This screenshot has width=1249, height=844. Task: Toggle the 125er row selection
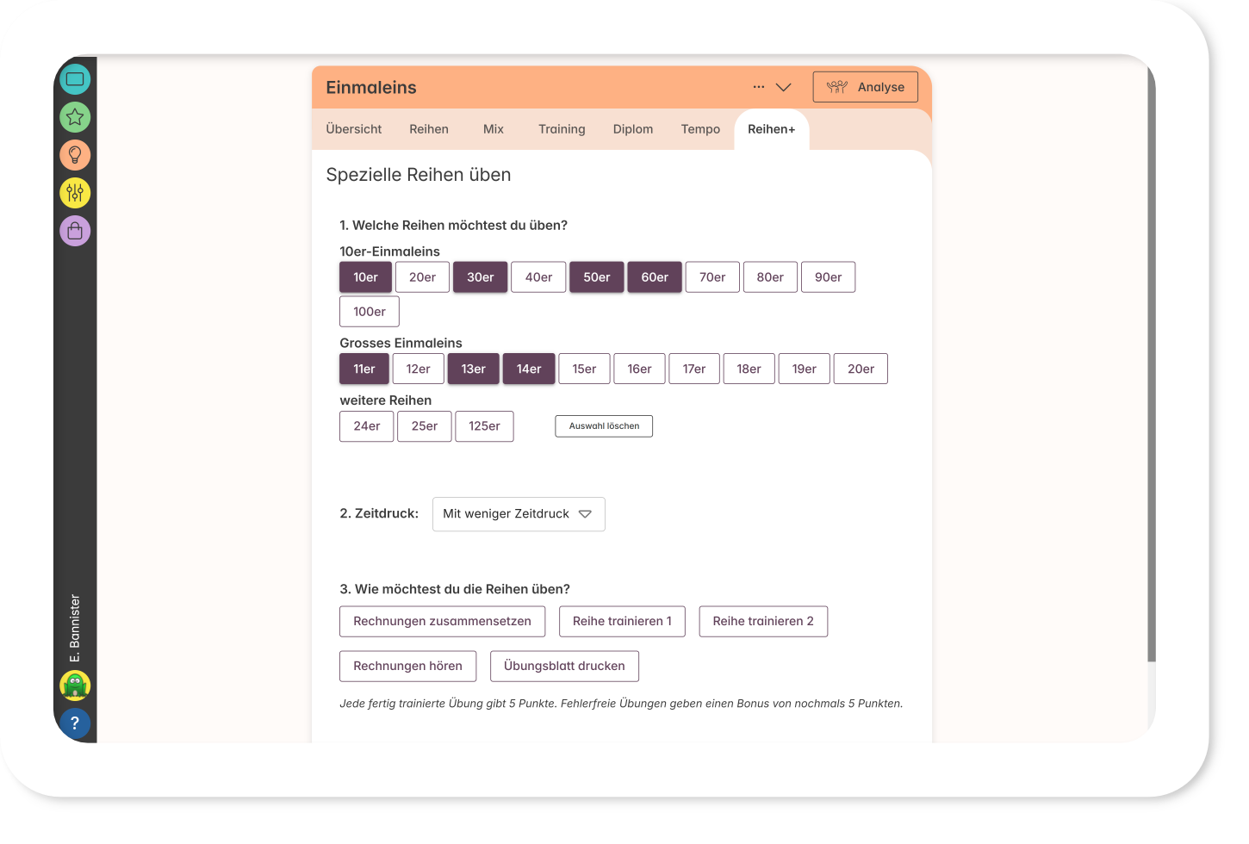click(x=484, y=426)
